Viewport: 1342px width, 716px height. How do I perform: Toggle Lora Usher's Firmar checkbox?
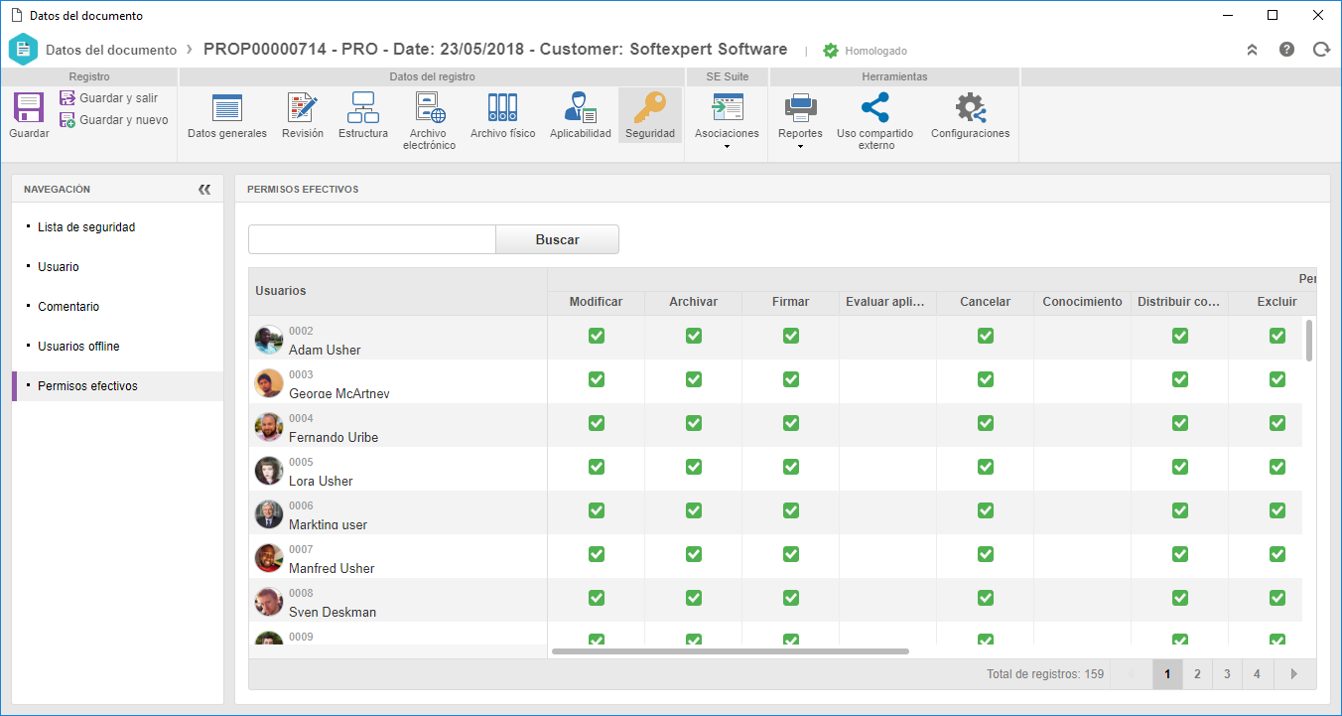click(x=790, y=467)
